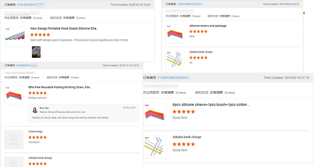Image resolution: width=314 pixels, height=167 pixels.
Task: Open order number link 112387350010
Action: tap(168, 78)
